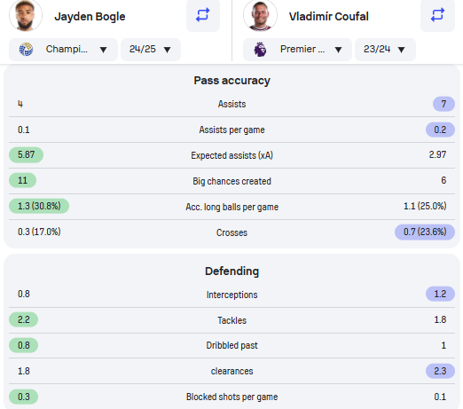Viewport: 463px width, 409px height.
Task: Swap player icon next to Vladimír Coufal
Action: click(437, 15)
